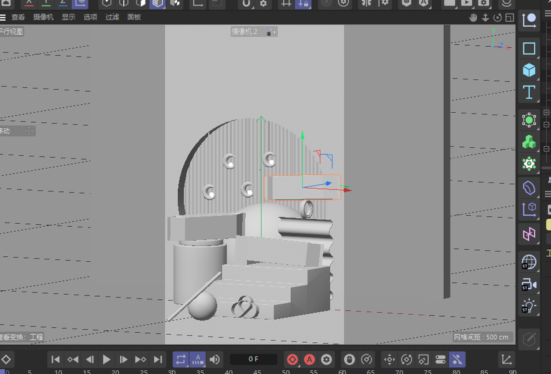Viewport: 551px width, 374px height.
Task: Open the 过滤 menu
Action: coord(112,17)
